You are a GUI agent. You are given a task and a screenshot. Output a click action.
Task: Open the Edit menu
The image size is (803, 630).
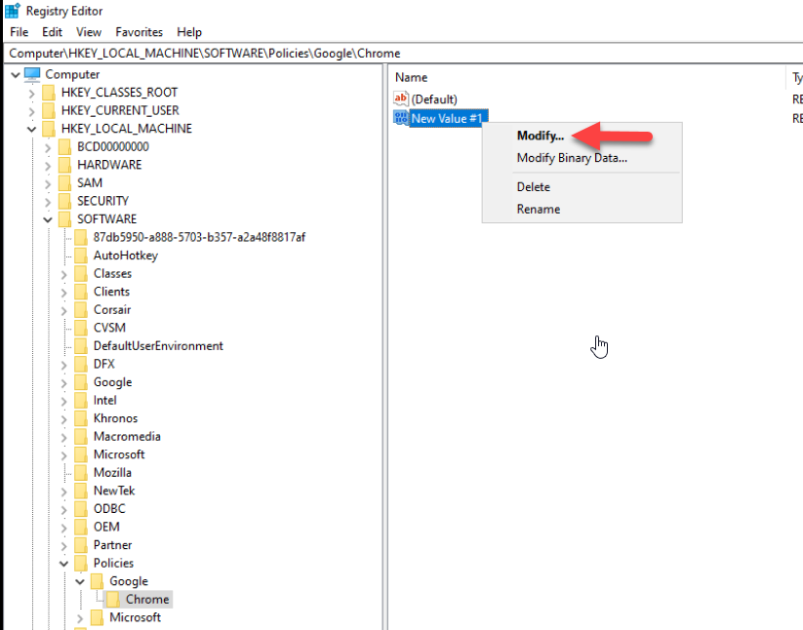click(53, 32)
